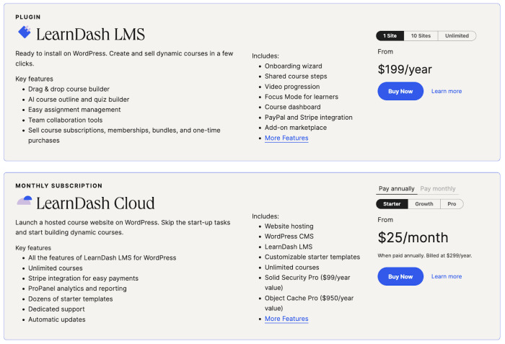Select the Growth cloud plan

click(x=424, y=204)
